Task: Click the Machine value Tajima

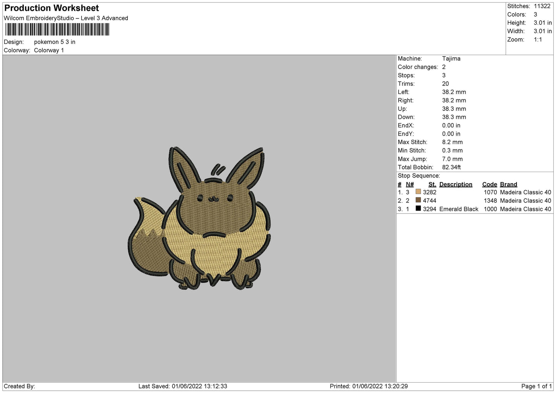Action: point(451,59)
